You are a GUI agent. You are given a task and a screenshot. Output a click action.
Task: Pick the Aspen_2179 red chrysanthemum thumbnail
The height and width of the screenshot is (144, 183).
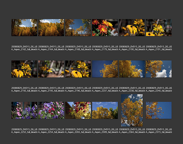(105, 28)
